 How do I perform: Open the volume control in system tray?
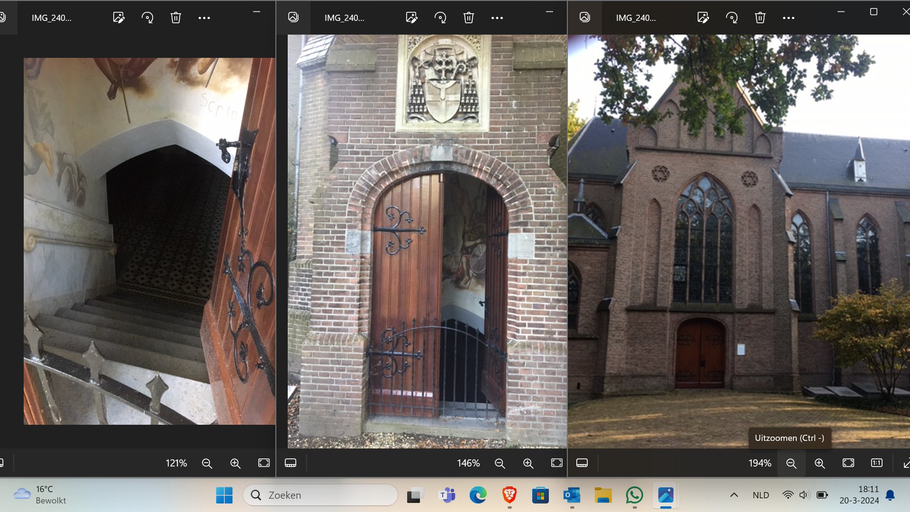[x=804, y=495]
